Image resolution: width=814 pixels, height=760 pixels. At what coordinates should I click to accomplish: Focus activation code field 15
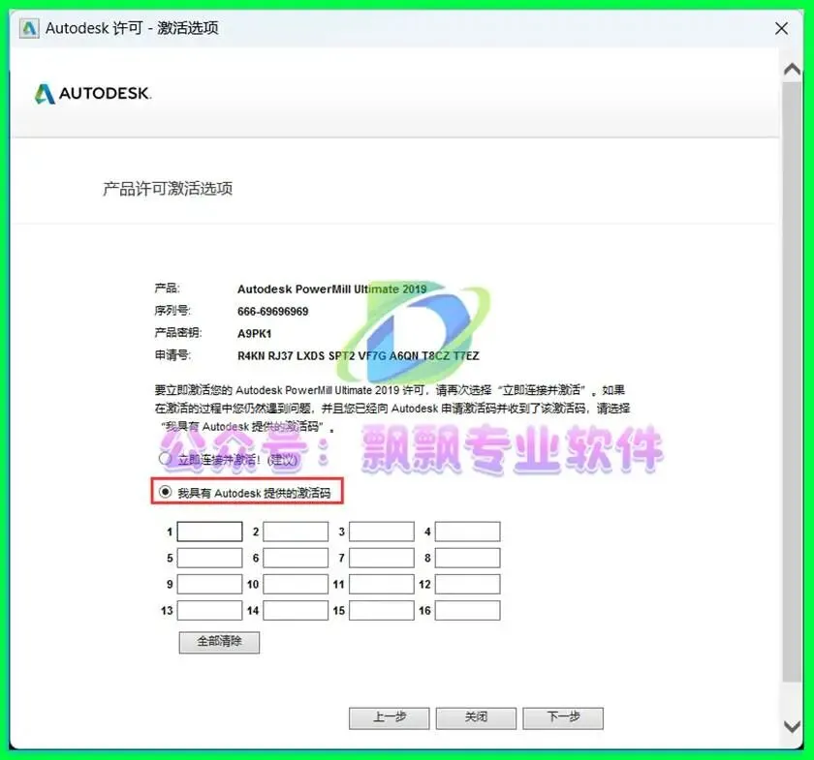point(382,611)
